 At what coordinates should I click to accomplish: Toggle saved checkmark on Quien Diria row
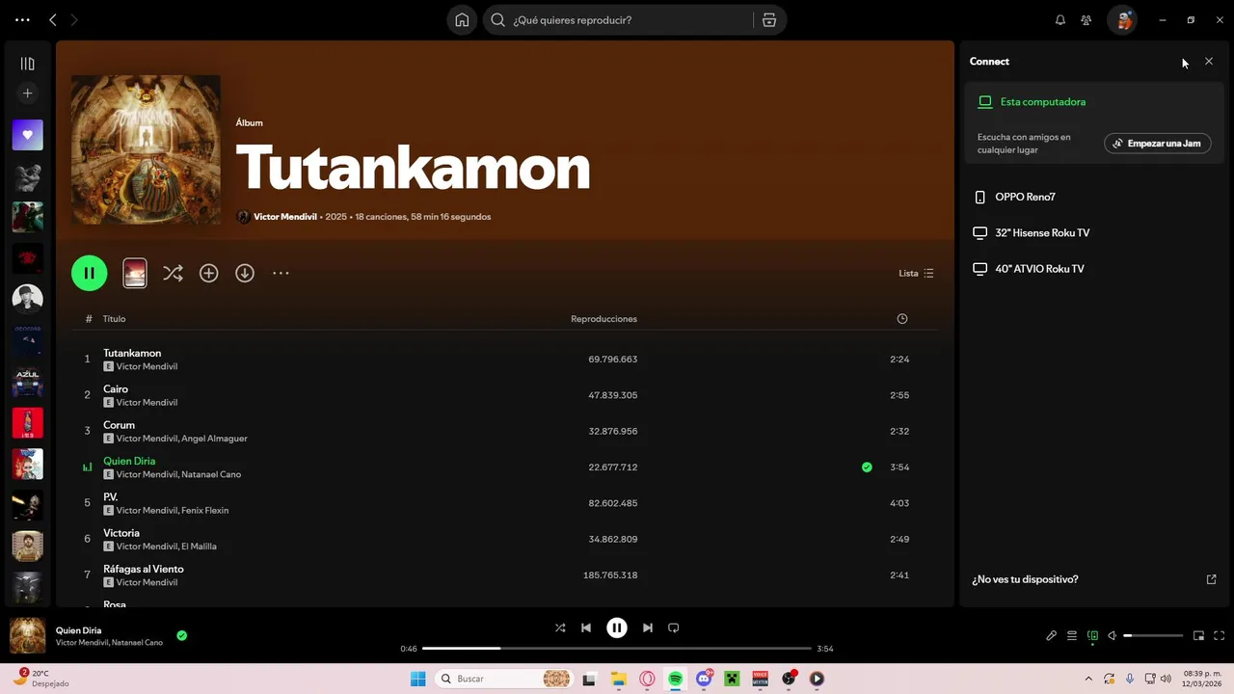click(867, 467)
